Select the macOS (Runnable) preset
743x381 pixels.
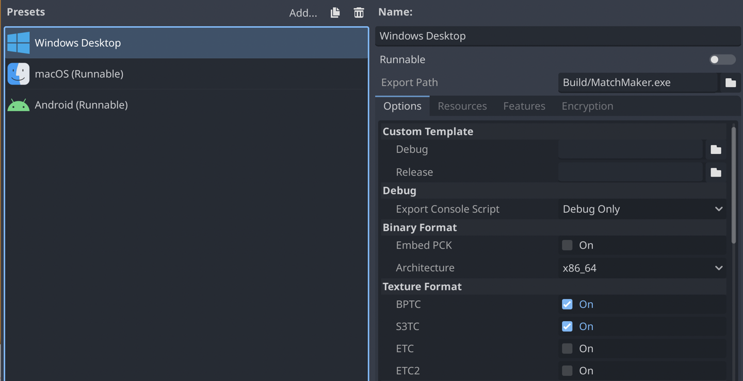click(186, 74)
